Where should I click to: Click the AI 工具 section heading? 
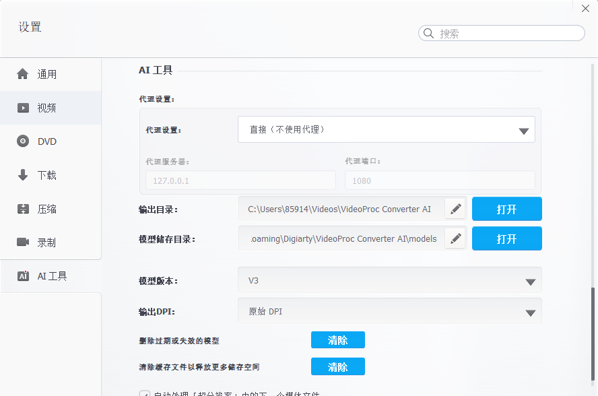(x=156, y=70)
